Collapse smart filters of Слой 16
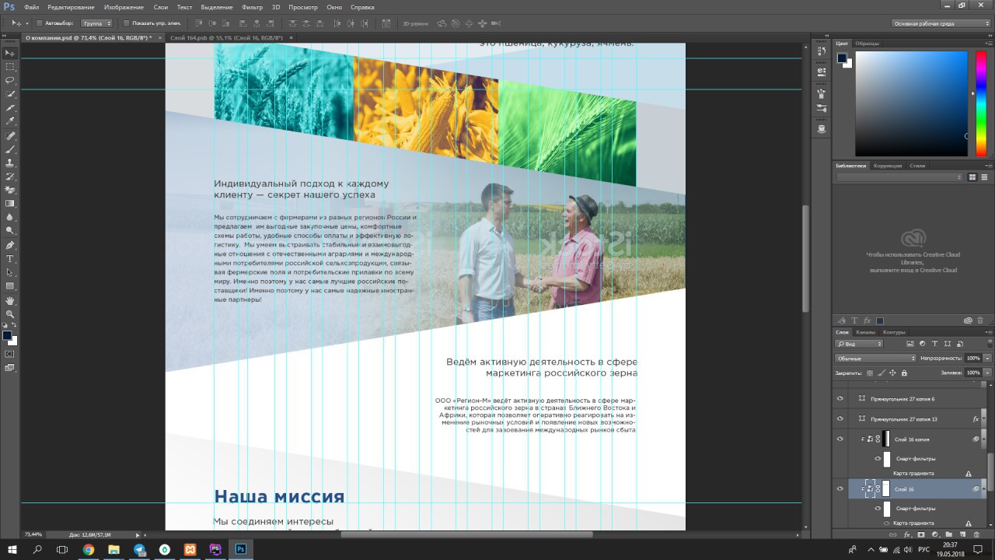 click(985, 488)
